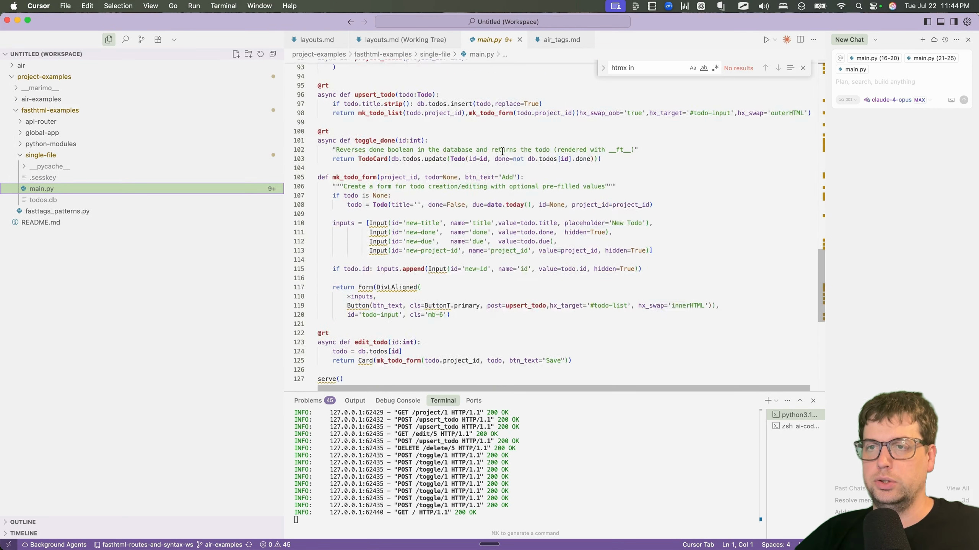This screenshot has height=550, width=979.
Task: Toggle Match Case in find widget
Action: pos(693,68)
